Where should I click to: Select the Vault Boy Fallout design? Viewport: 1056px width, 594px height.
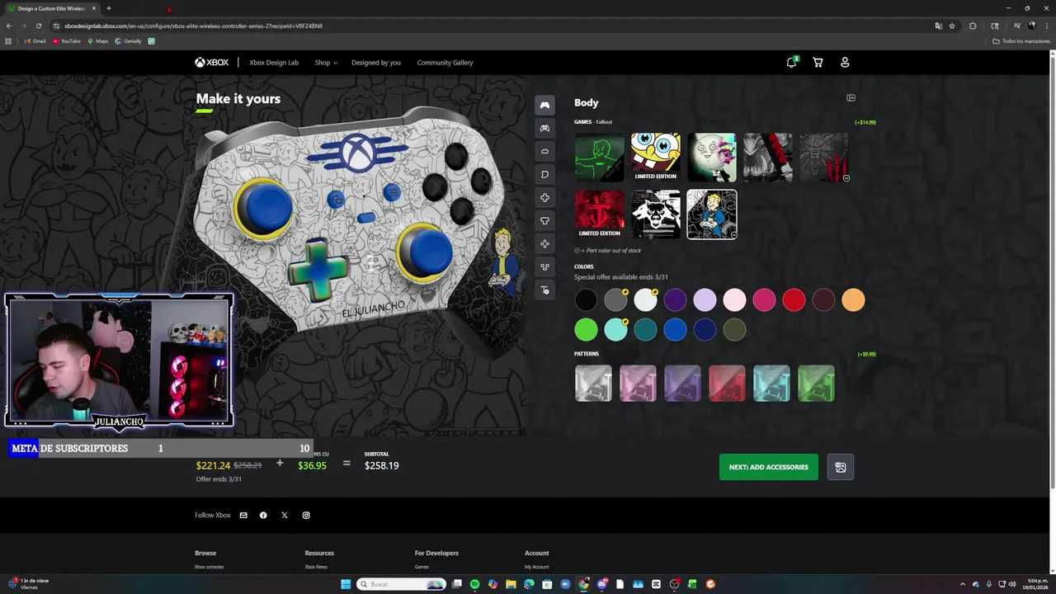712,214
